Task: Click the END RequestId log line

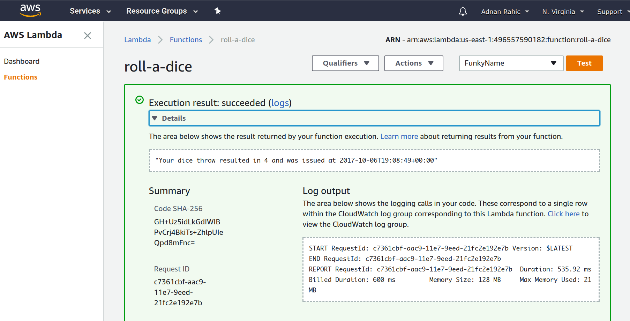Action: 405,259
